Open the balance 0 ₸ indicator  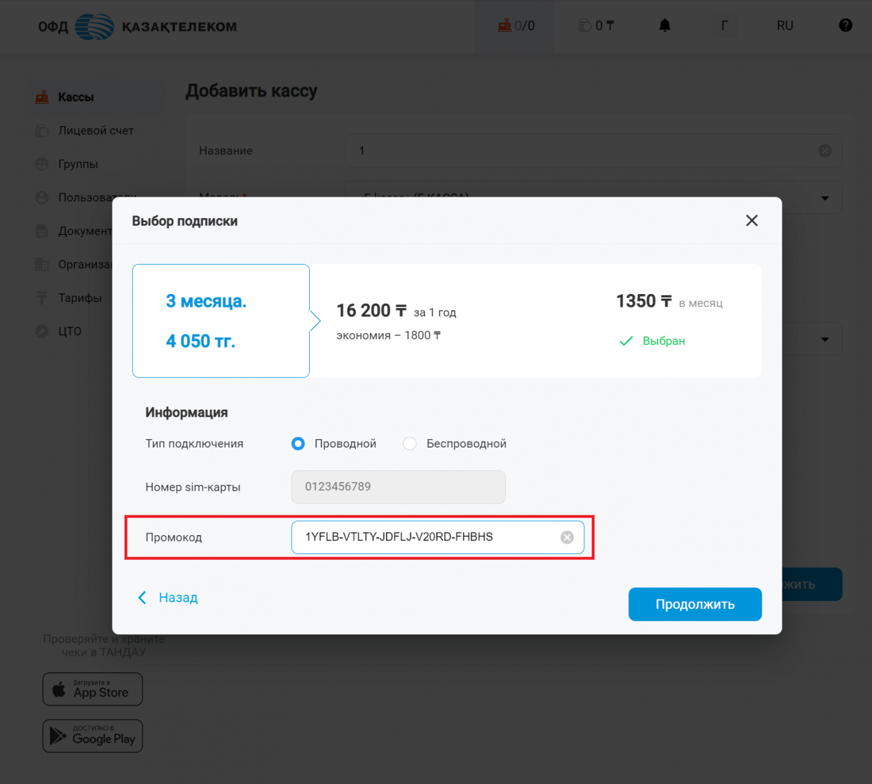(x=596, y=25)
